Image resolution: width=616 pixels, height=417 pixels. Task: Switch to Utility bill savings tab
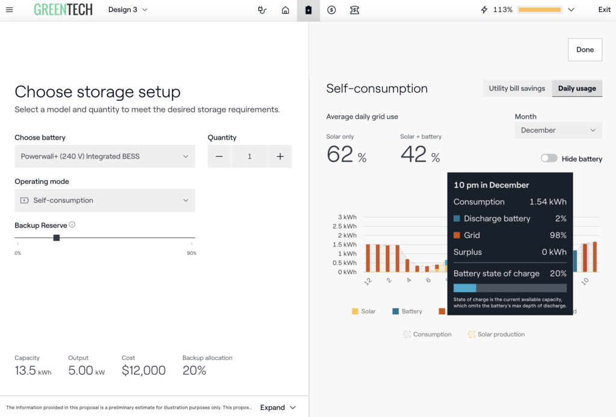pyautogui.click(x=517, y=88)
